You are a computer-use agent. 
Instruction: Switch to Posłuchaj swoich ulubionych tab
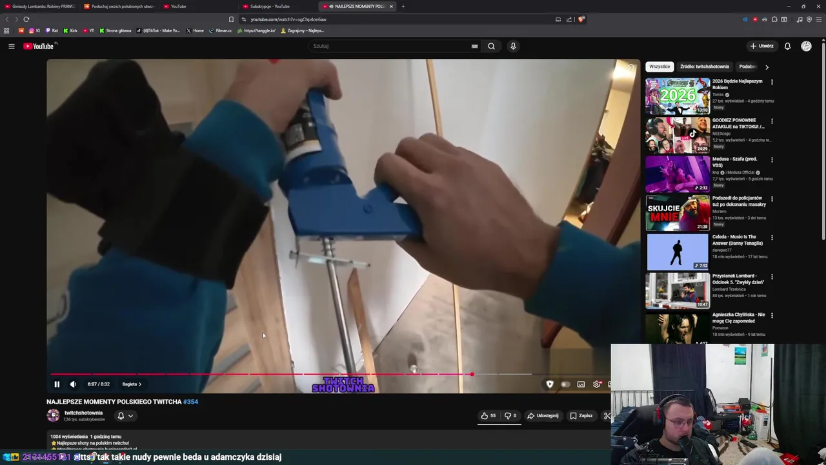[119, 6]
